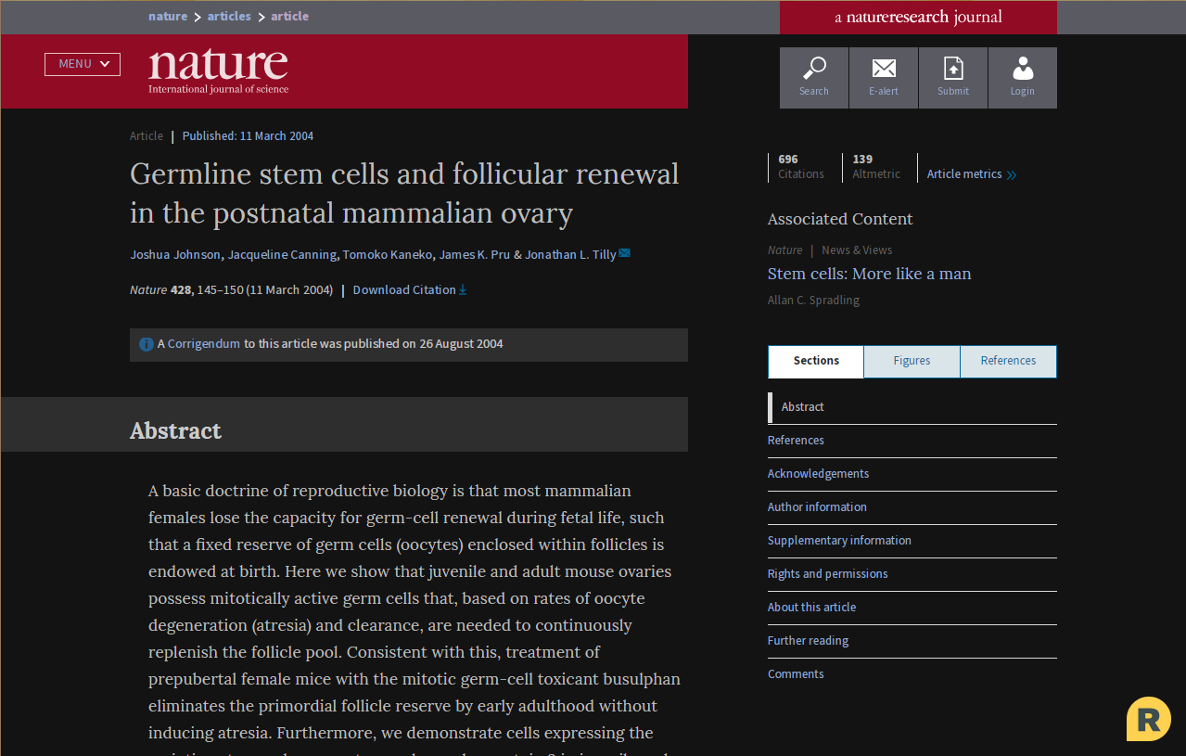Open the Corrigendum link
Screen dimensions: 1186x756
(x=204, y=344)
